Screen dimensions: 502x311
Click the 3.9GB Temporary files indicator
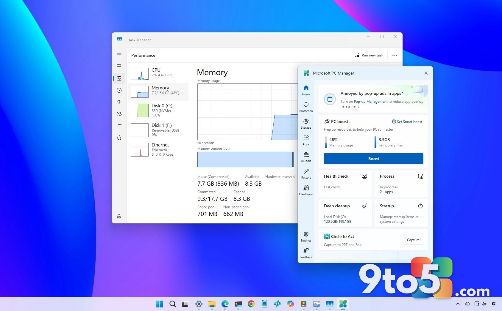coord(389,142)
